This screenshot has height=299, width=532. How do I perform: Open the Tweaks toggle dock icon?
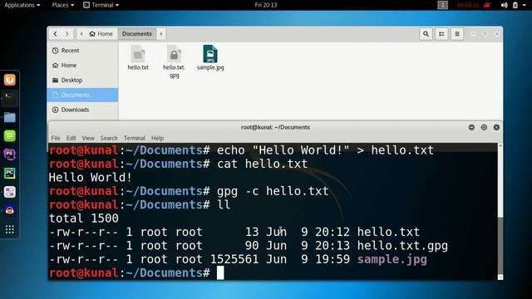pyautogui.click(x=9, y=192)
